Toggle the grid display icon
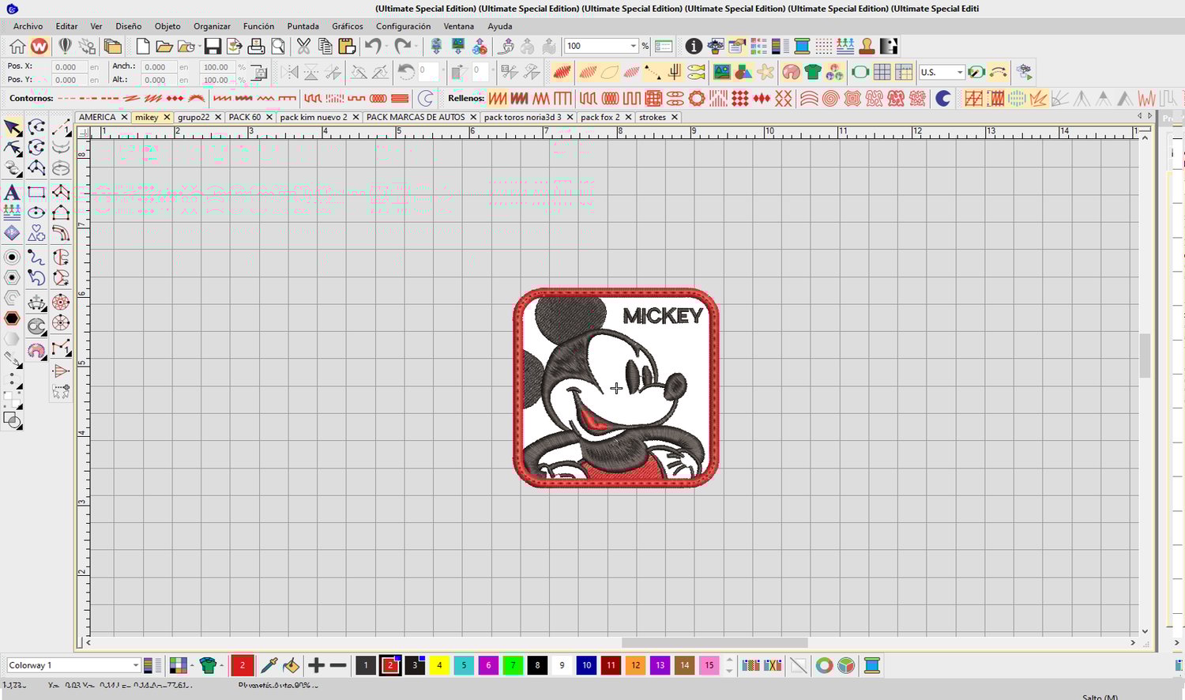1185x700 pixels. [x=882, y=72]
